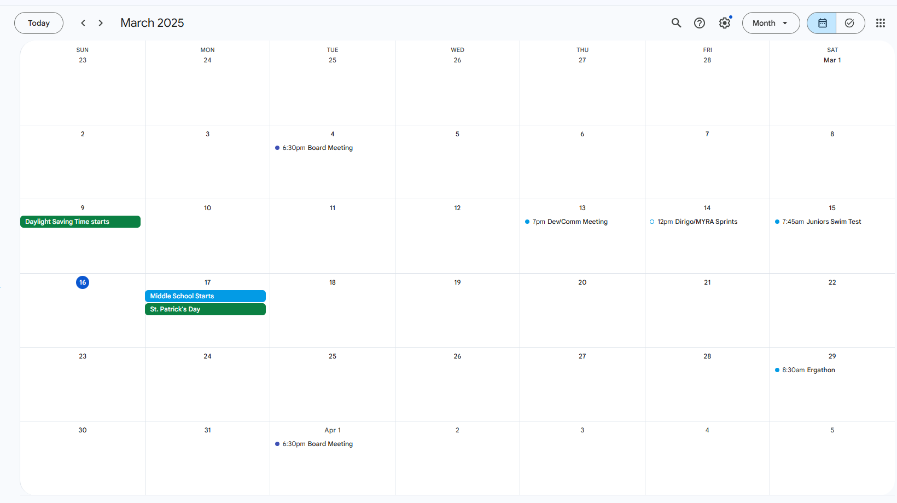Open the Settings gear menu
The image size is (897, 503).
[725, 23]
